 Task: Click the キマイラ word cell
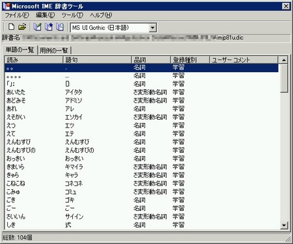point(74,167)
